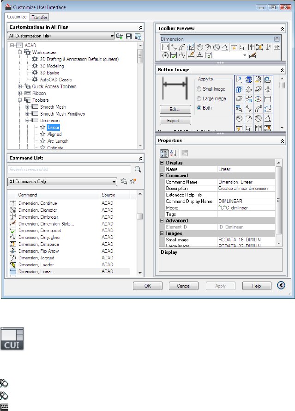Expand the Quick Access Toolbars tree node
Screen dimensions: 295x411
coord(20,86)
